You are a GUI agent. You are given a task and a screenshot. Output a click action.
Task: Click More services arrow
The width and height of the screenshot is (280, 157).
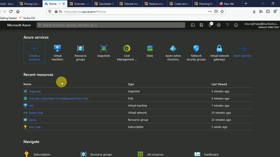[x=242, y=51]
